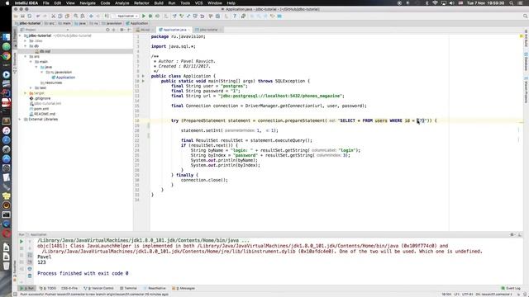Viewport: 529px width, 297px height.
Task: Open Database tool window on right edge
Action: [526, 62]
